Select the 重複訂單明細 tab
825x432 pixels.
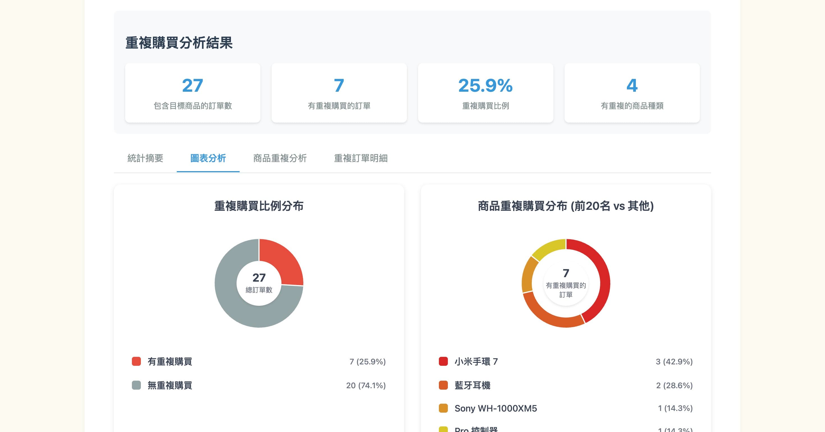361,158
